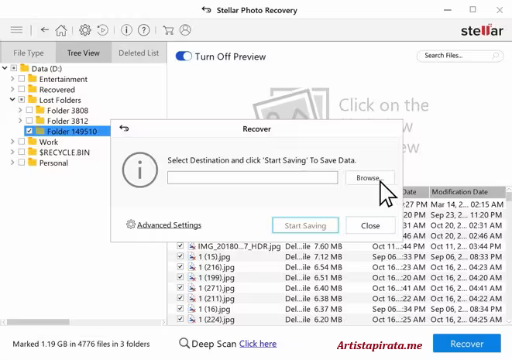Viewport: 512px width, 360px height.
Task: Check the Work folder checkbox
Action: tap(22, 142)
